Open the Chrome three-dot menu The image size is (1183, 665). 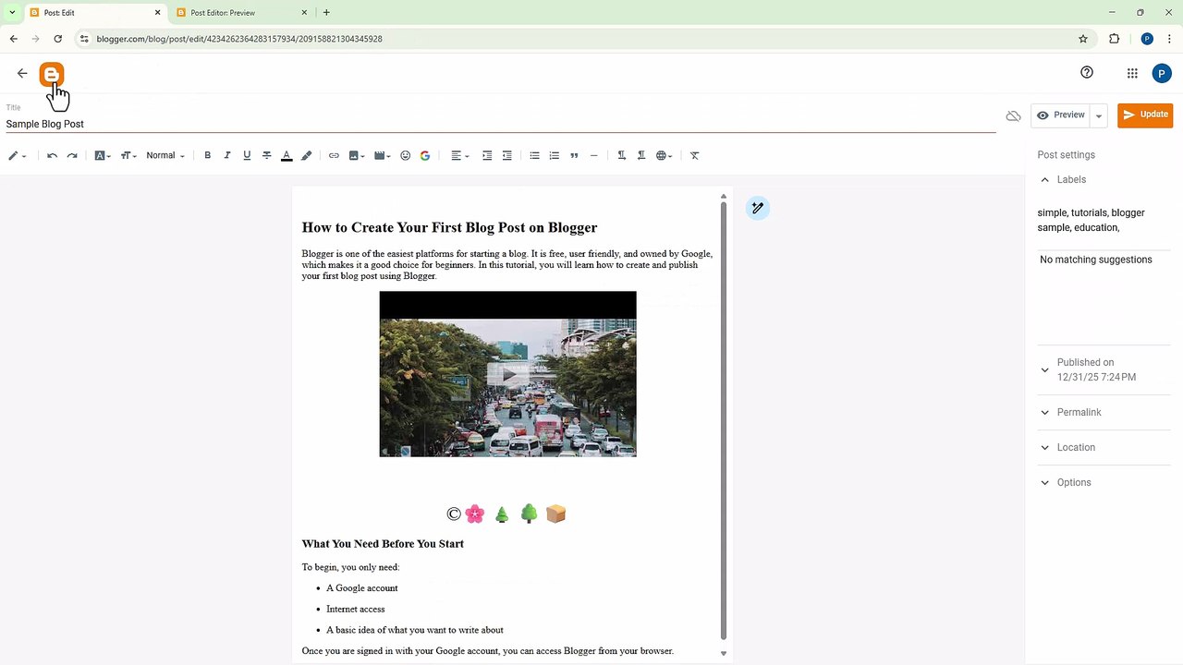coord(1169,39)
